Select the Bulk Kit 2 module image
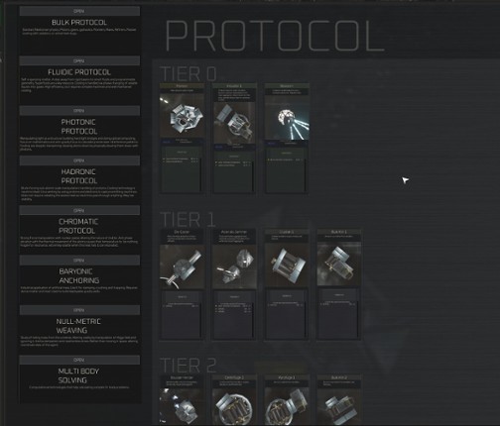This screenshot has height=426, width=500. point(339,407)
